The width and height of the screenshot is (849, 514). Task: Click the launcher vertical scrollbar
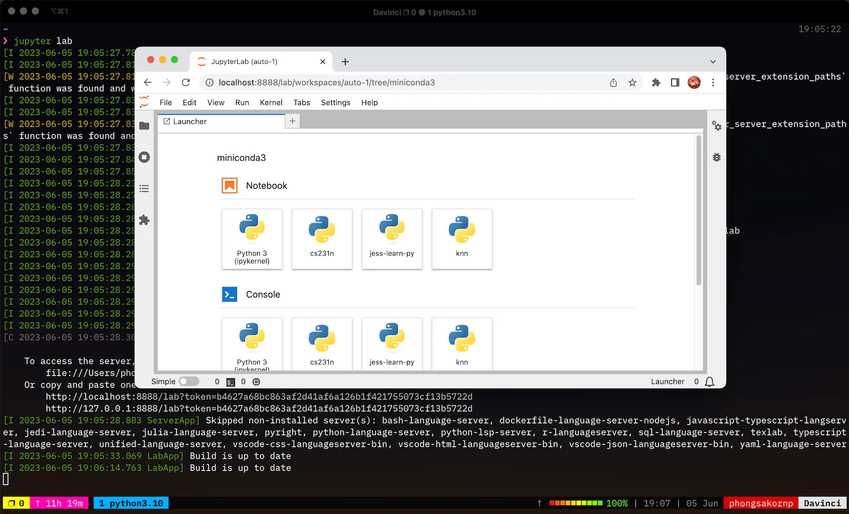699,210
